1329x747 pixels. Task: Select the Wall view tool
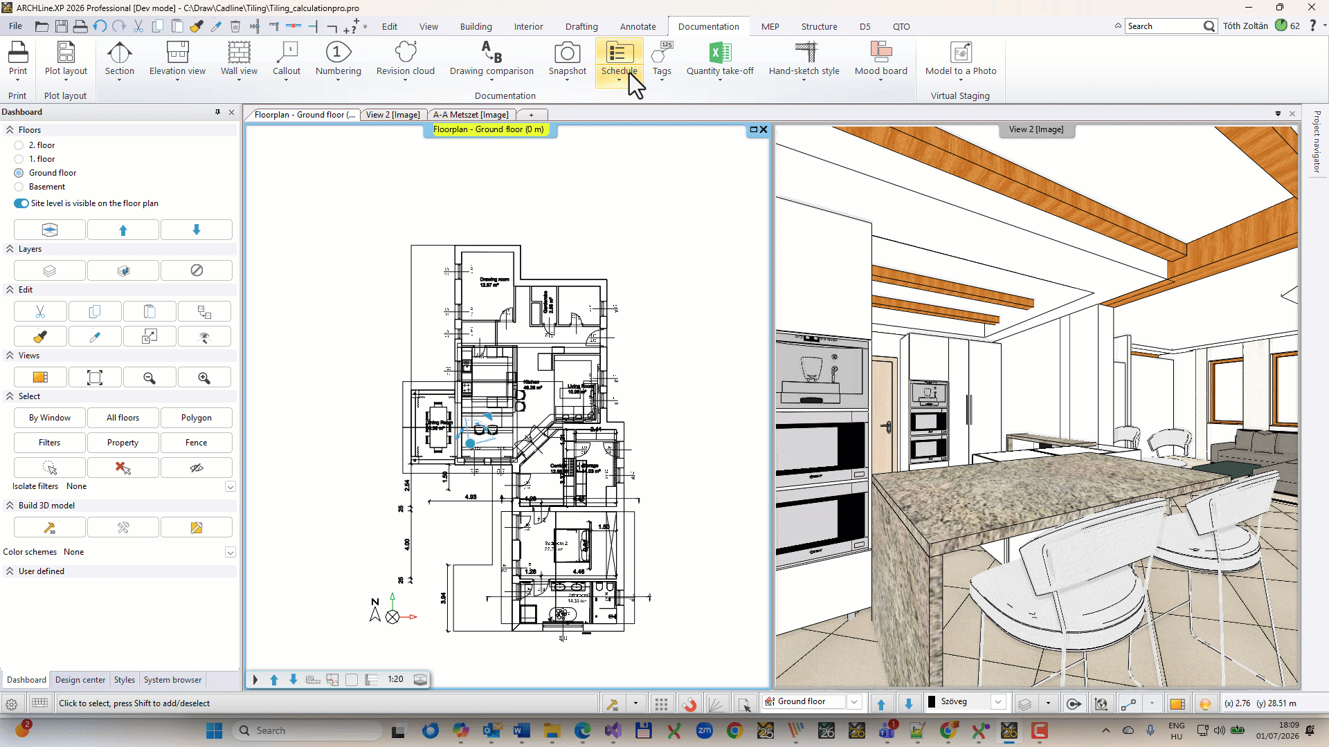click(x=239, y=59)
